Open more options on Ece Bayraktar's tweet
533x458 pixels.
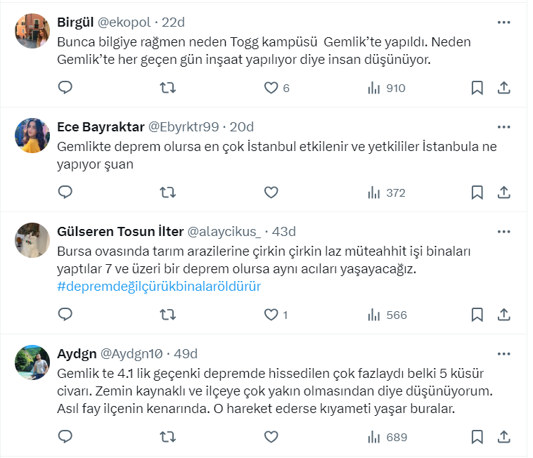tap(503, 127)
